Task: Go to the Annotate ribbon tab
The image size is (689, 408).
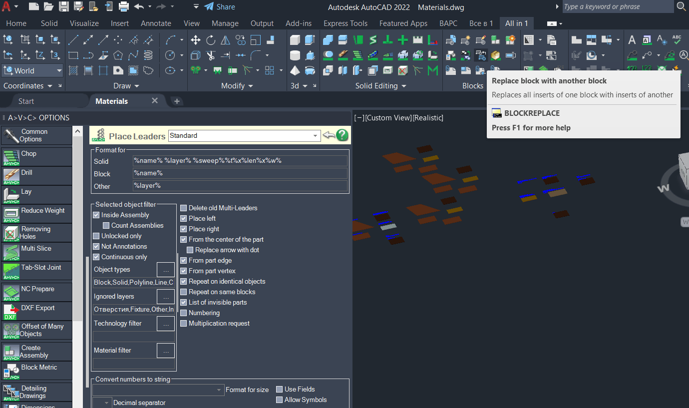Action: click(x=156, y=23)
